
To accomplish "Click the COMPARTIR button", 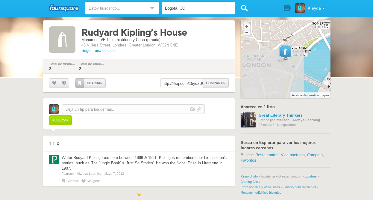I will (x=216, y=83).
